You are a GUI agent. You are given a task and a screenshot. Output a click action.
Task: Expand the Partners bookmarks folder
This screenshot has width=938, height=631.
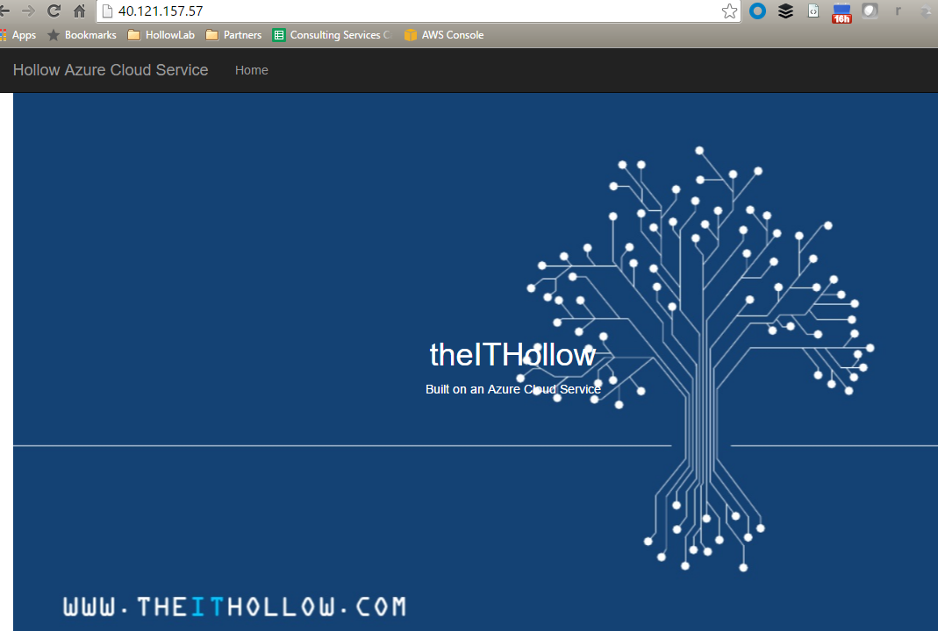233,35
